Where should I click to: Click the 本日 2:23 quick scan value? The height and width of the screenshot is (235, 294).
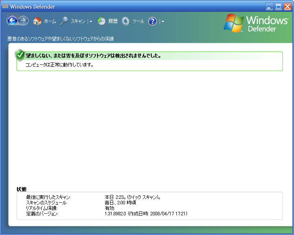click(132, 197)
